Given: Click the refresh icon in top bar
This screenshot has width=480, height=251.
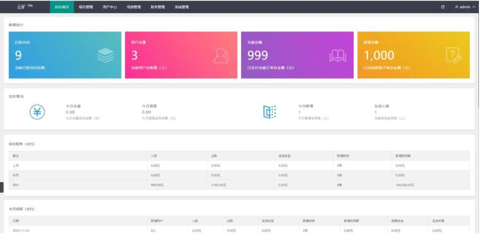Looking at the screenshot, I should pyautogui.click(x=443, y=7).
